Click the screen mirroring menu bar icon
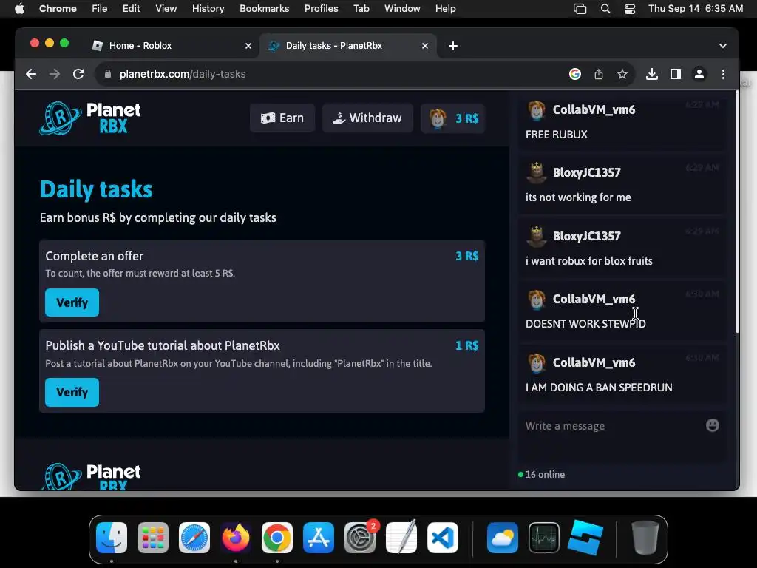This screenshot has height=568, width=757. tap(580, 8)
